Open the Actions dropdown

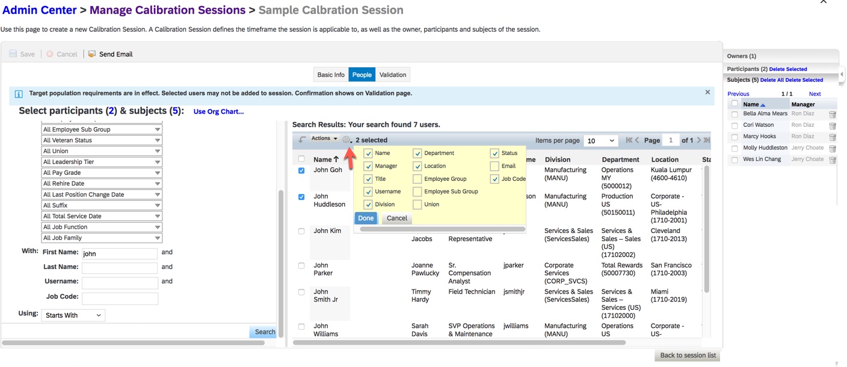tap(322, 139)
